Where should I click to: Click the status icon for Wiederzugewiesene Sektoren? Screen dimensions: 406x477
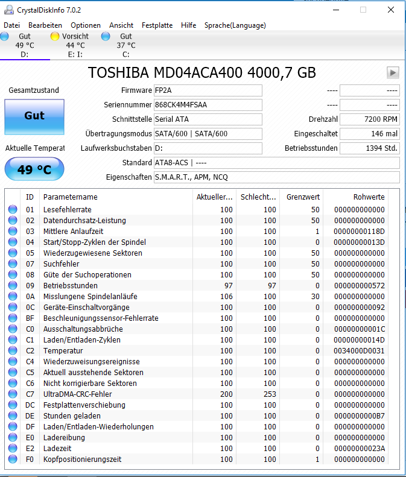(x=13, y=253)
